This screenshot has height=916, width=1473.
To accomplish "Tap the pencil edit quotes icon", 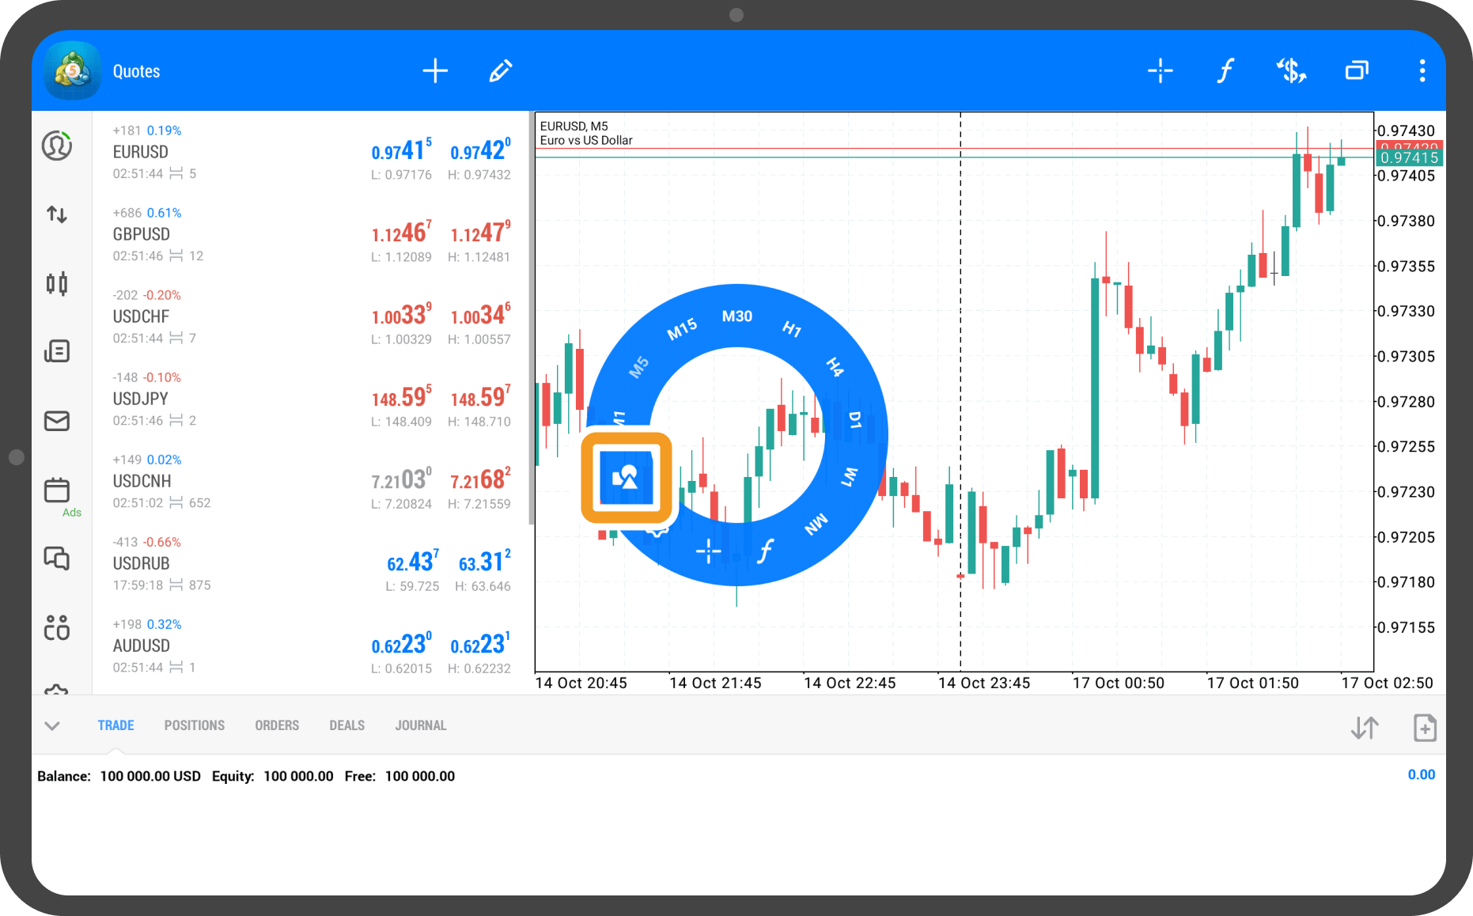I will tap(500, 71).
